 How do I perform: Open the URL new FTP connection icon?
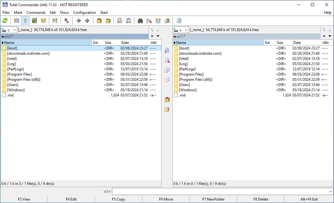pos(129,21)
